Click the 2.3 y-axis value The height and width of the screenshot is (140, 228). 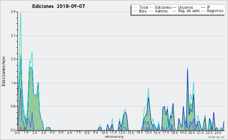13,59
